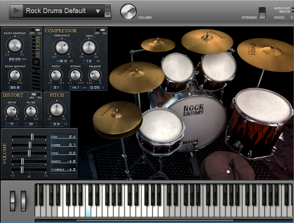Click the Gain 1.0 dB value field
This screenshot has height=223, width=294.
(x=89, y=61)
